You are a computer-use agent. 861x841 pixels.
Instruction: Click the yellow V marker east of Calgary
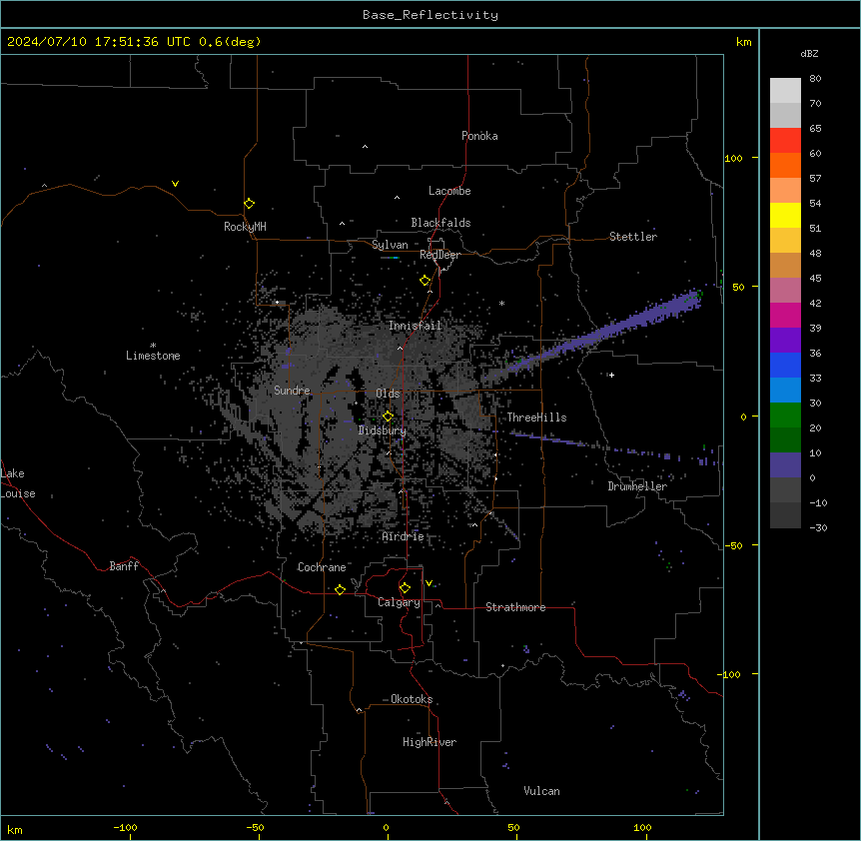click(429, 583)
